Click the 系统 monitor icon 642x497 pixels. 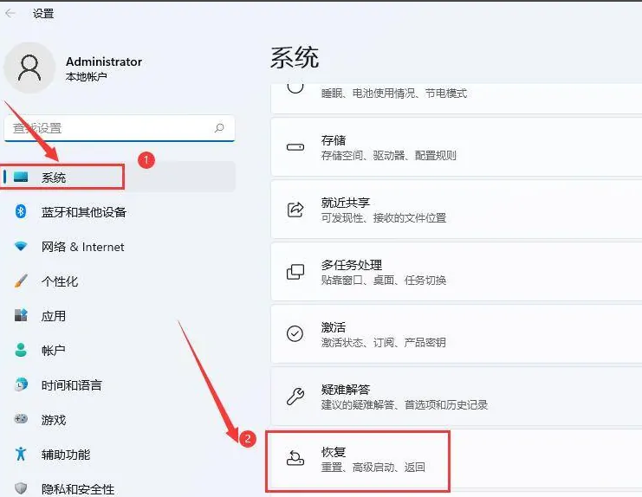pos(21,177)
